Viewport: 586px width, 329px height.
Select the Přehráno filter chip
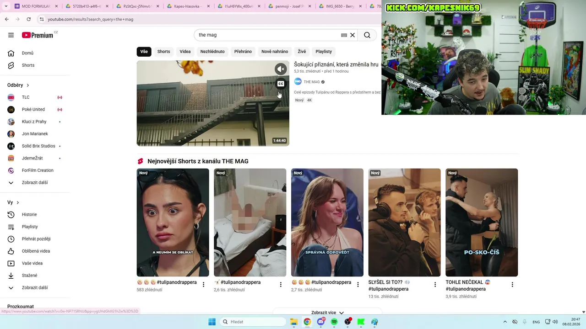pos(243,52)
